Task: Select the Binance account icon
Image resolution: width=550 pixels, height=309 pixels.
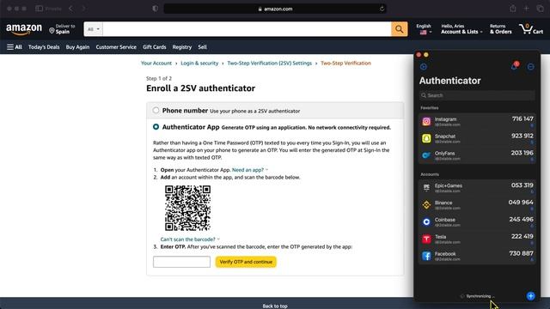Action: (426, 204)
